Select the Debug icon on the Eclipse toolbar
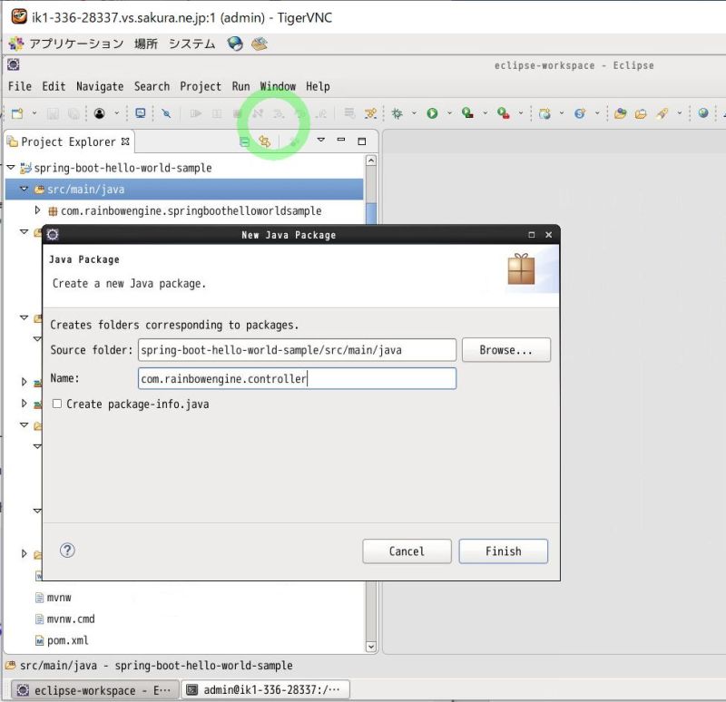This screenshot has width=726, height=702. [397, 113]
